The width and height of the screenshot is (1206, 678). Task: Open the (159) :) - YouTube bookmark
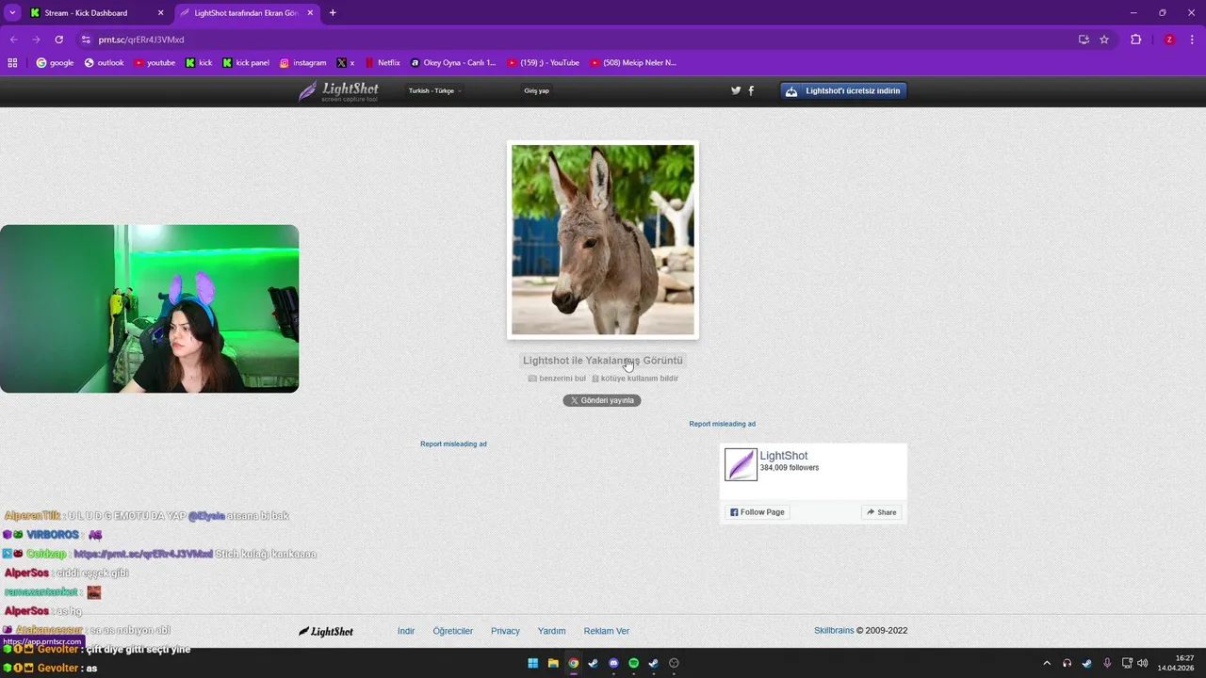[x=544, y=63]
